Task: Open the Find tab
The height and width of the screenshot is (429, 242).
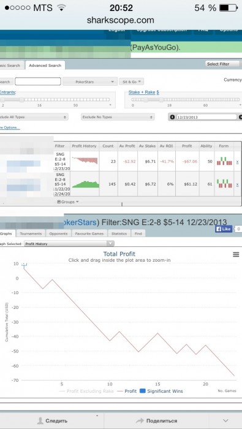Action: [x=138, y=233]
